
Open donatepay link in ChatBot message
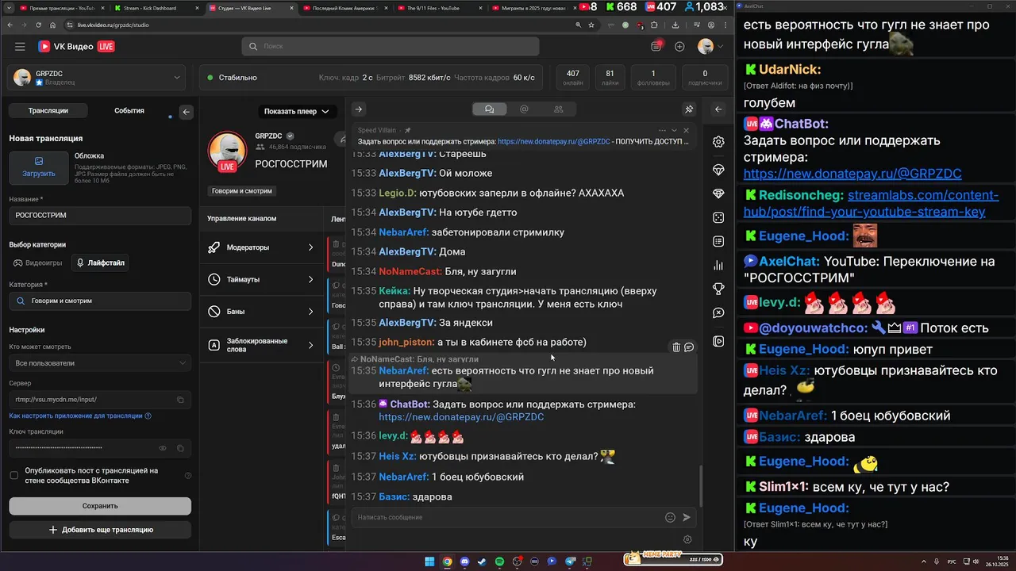[461, 416]
